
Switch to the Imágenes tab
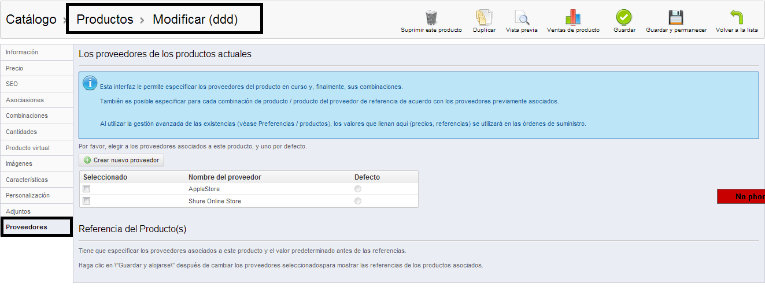coord(36,163)
